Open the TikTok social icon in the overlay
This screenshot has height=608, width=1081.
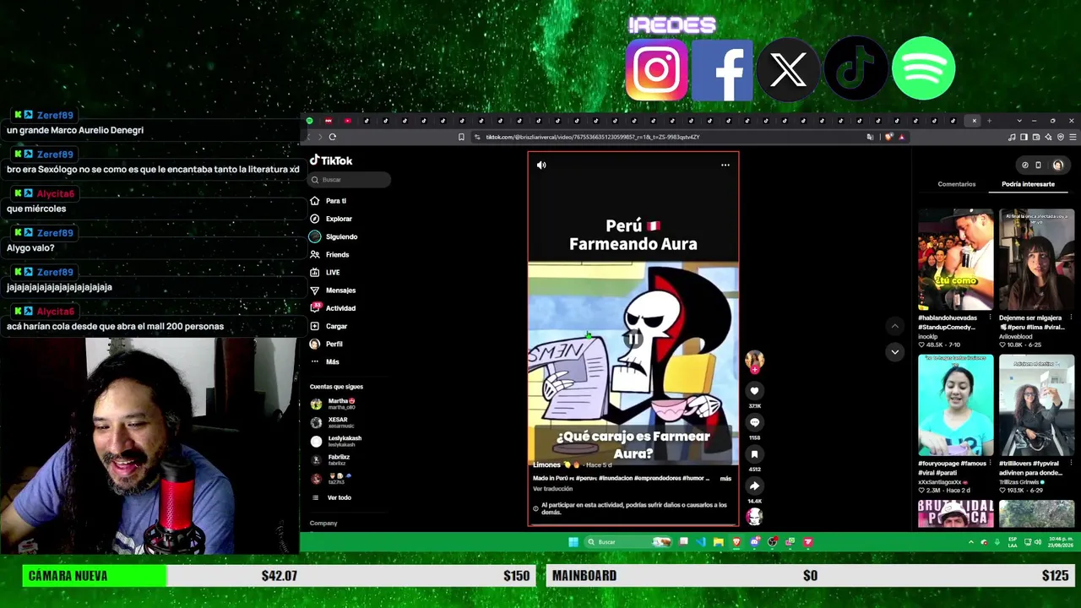(856, 70)
